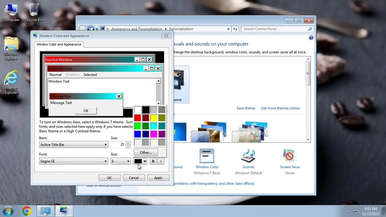Open the address bar history dropdown

228,29
